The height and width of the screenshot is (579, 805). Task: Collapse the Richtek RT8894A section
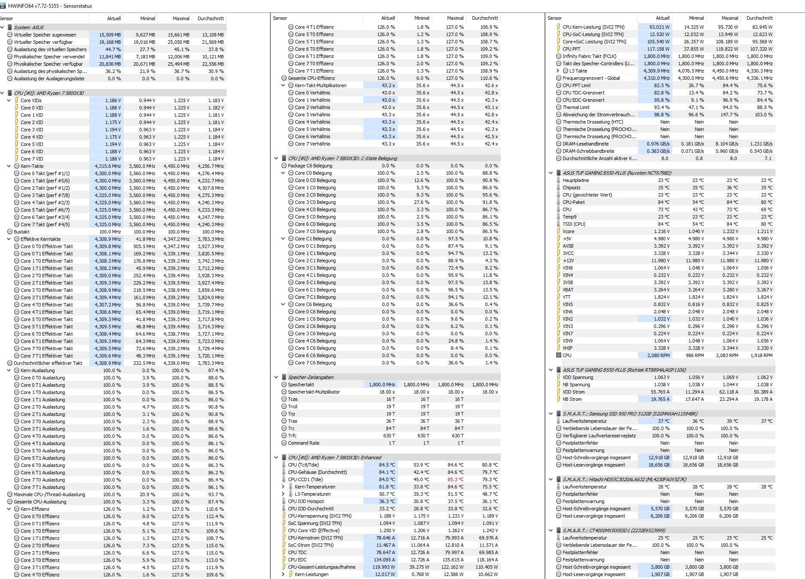551,370
